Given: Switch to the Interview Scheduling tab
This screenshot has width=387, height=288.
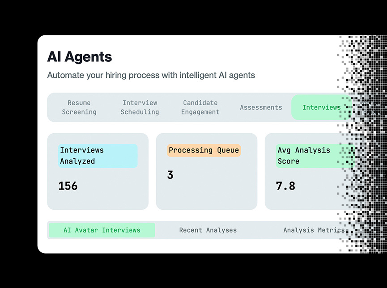Looking at the screenshot, I should (140, 107).
